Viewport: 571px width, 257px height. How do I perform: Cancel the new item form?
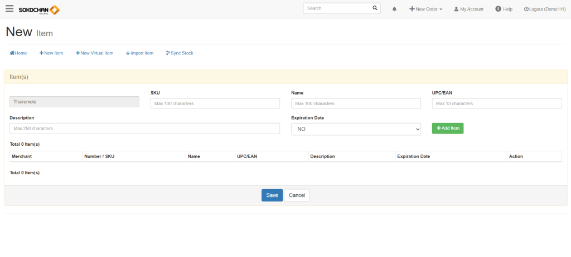297,195
